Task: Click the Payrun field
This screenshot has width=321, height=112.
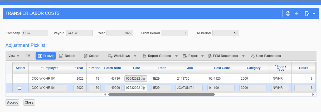Action: click(x=79, y=33)
